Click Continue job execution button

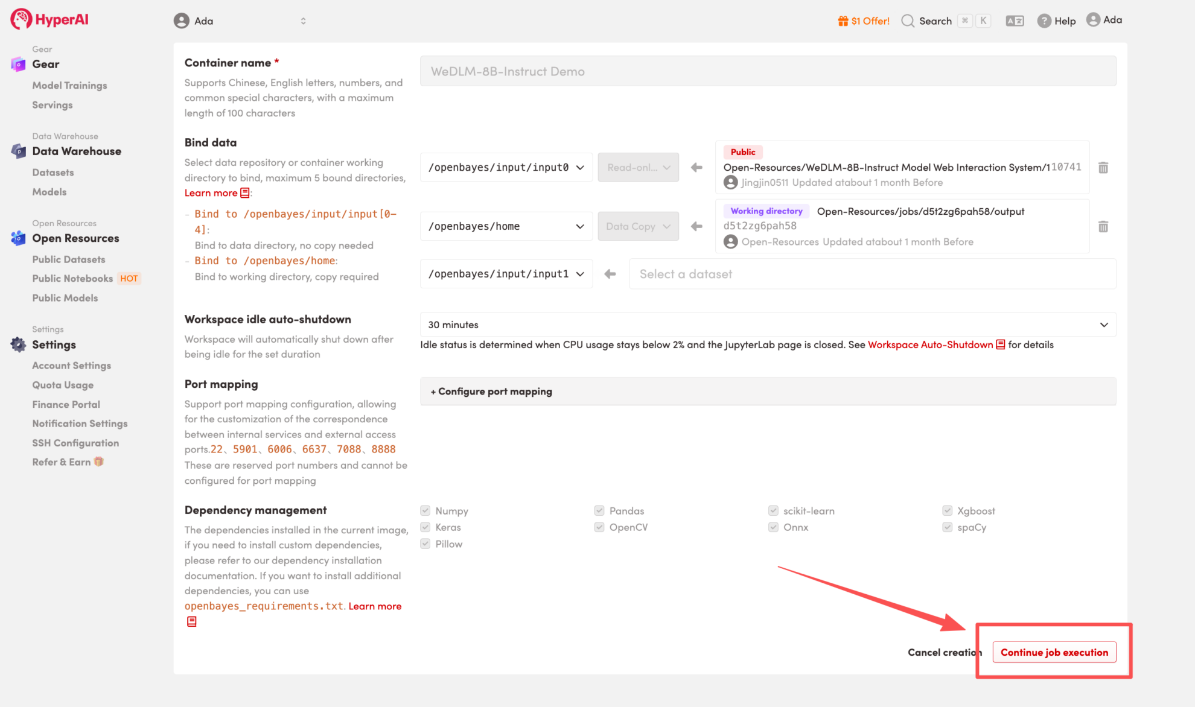click(x=1054, y=652)
